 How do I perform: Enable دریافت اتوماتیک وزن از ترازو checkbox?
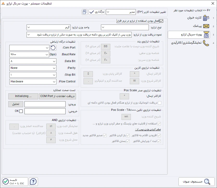tap(159, 103)
